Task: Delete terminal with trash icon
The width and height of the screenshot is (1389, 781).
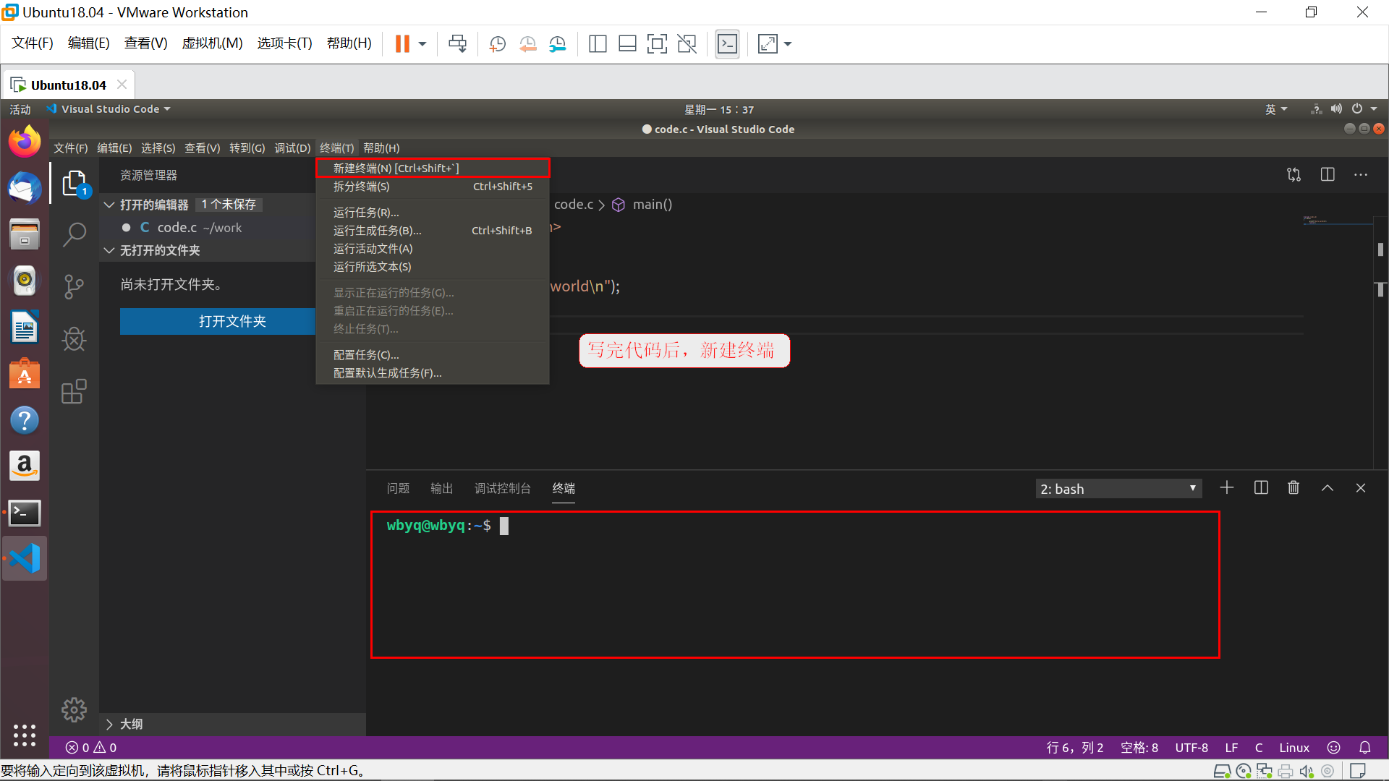Action: [x=1294, y=488]
